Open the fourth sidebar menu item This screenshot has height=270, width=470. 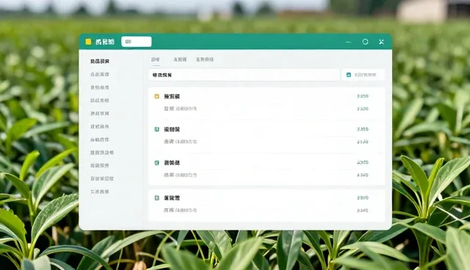[100, 101]
